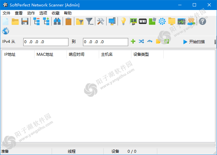This screenshot has width=217, height=155.
Task: Open help question mark icon
Action: pyautogui.click(x=202, y=21)
